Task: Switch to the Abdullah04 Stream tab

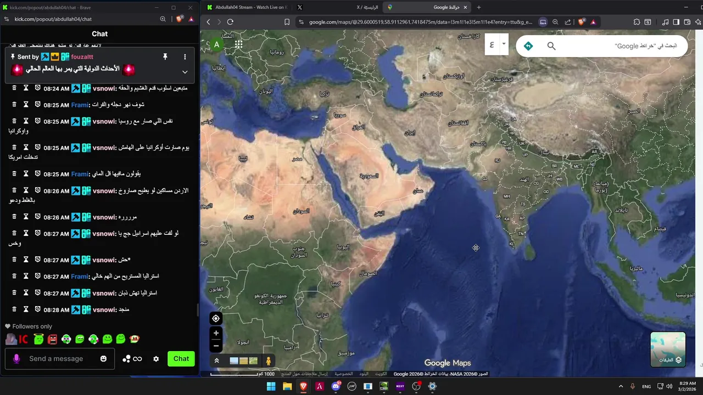Action: click(x=248, y=7)
